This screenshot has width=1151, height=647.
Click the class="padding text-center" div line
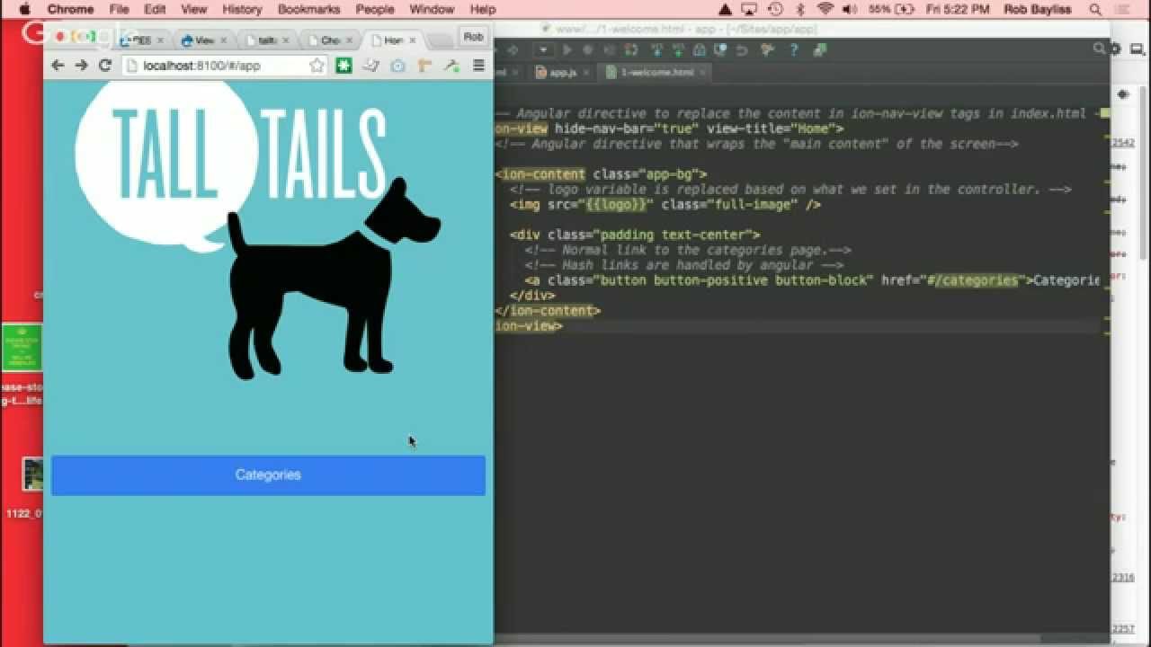tap(635, 235)
